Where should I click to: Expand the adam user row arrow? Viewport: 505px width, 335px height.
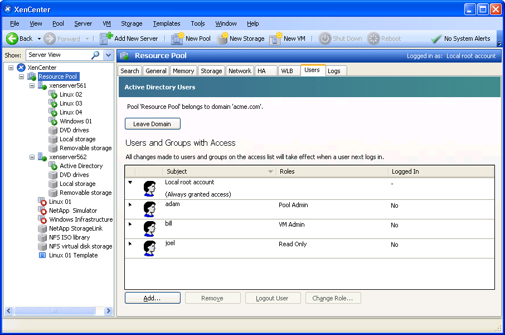[130, 204]
